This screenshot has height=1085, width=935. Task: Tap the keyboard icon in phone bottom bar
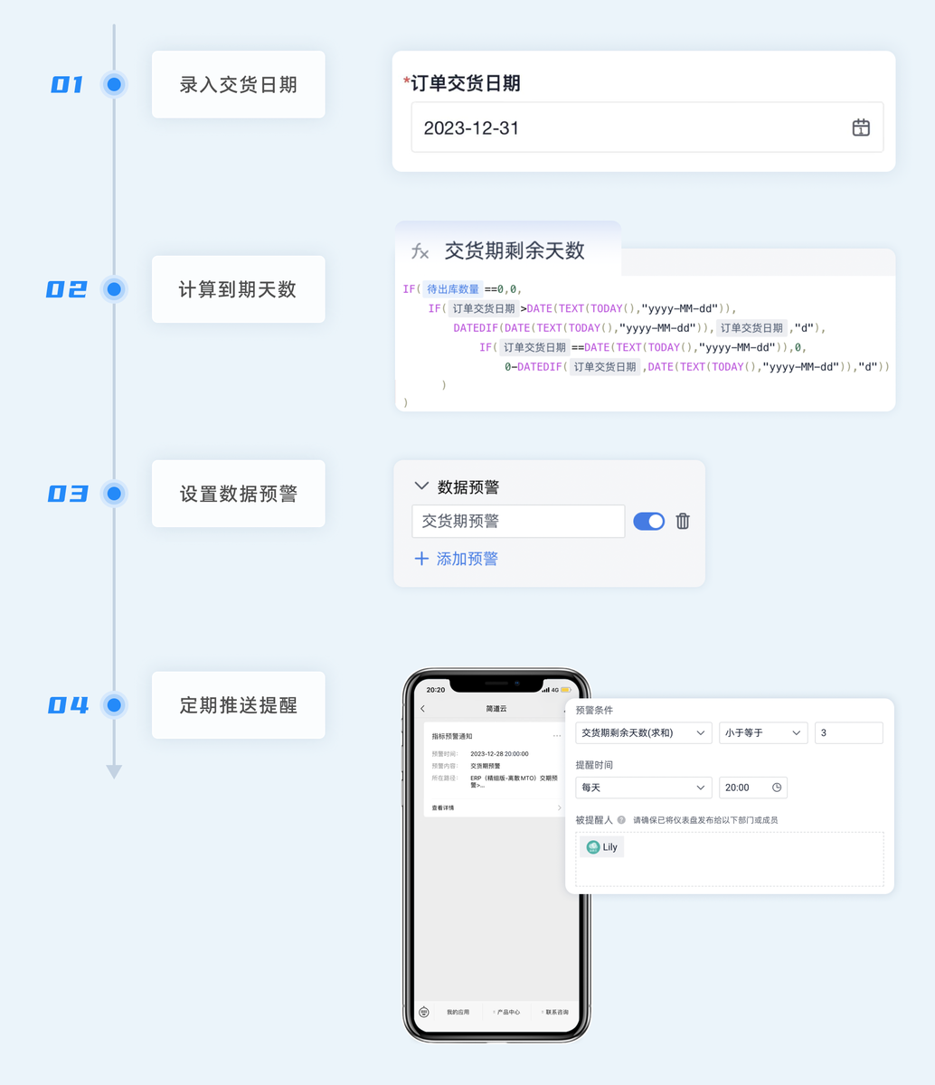424,1012
